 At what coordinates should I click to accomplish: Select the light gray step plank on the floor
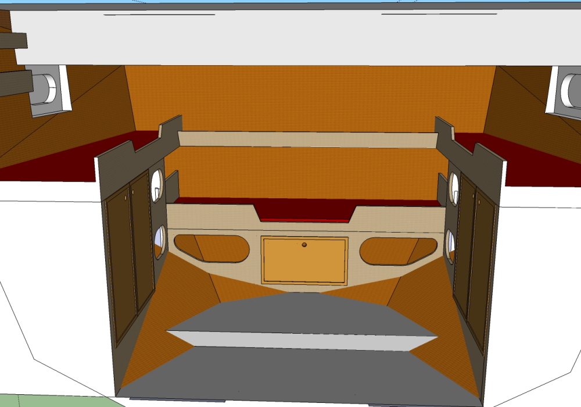[x=302, y=340]
